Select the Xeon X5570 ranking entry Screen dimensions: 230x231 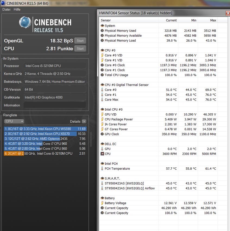tap(45, 134)
